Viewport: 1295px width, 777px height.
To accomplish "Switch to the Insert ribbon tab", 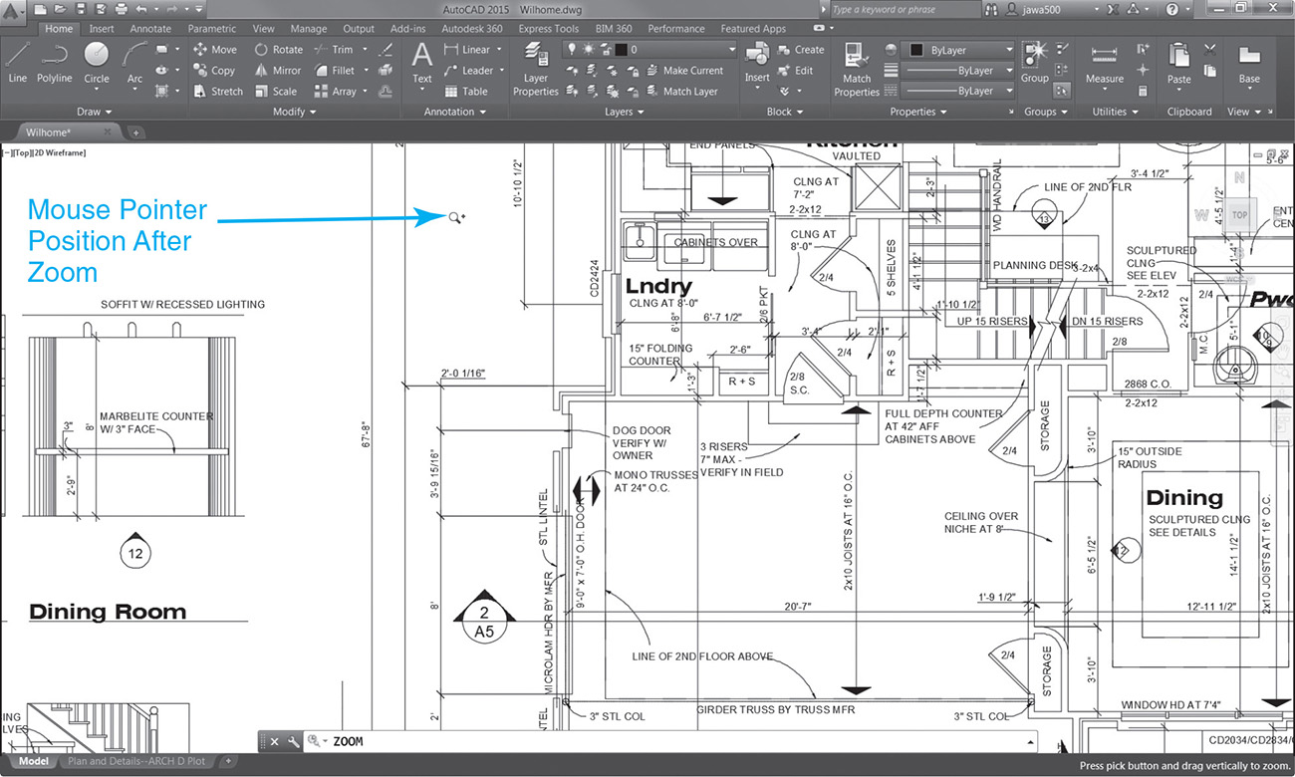I will (101, 29).
